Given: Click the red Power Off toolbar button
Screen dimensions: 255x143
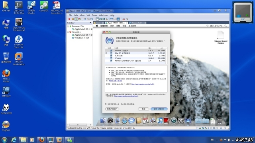Looking at the screenshot, I should (69, 19).
